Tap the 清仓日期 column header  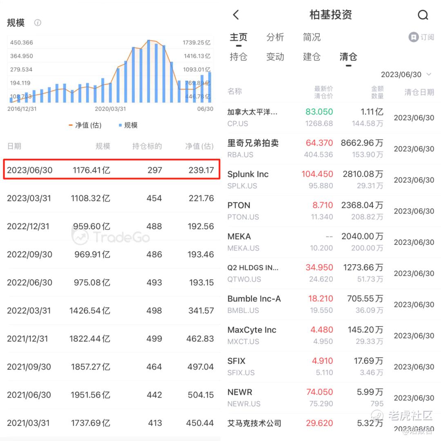tap(419, 92)
